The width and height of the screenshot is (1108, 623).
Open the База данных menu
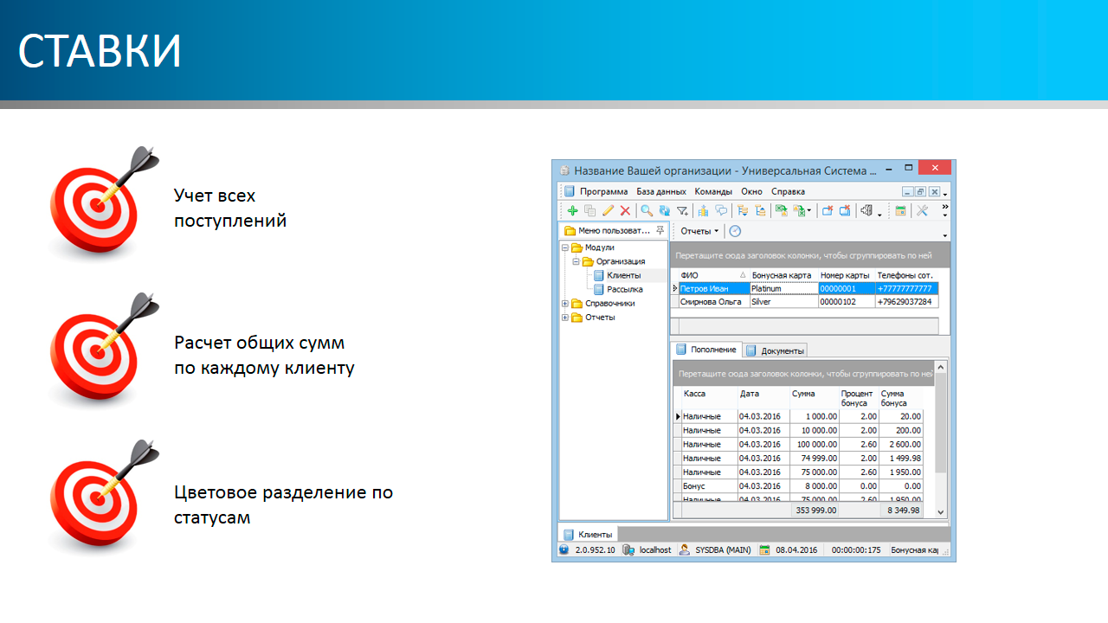coord(661,191)
